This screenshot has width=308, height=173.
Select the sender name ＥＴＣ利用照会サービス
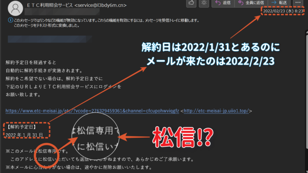click(50, 5)
